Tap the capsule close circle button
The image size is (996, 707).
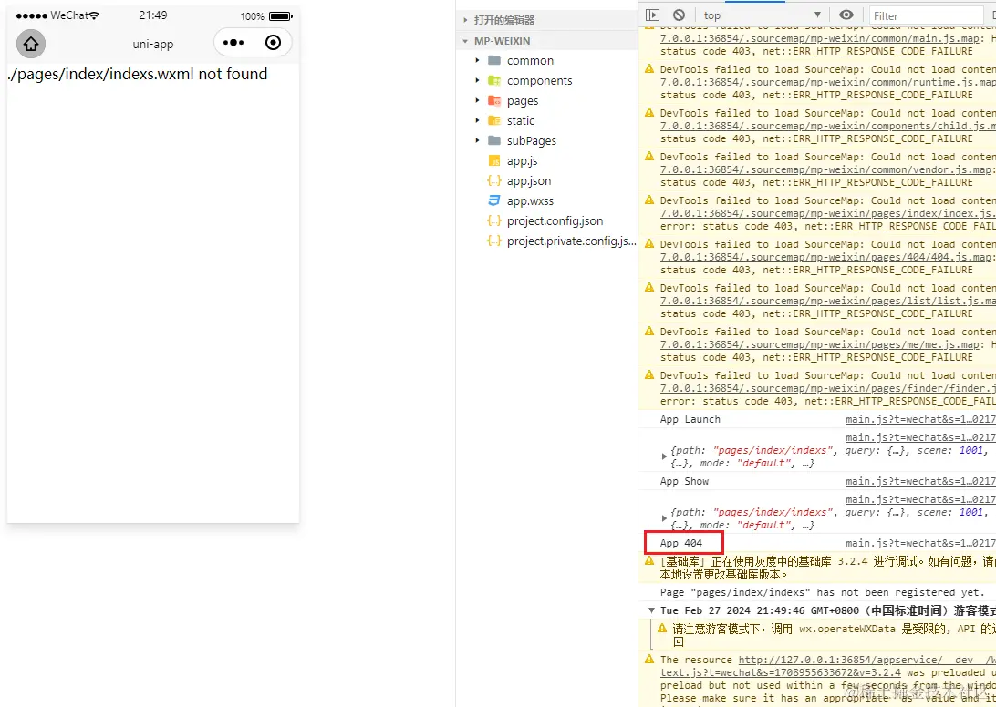[x=273, y=43]
